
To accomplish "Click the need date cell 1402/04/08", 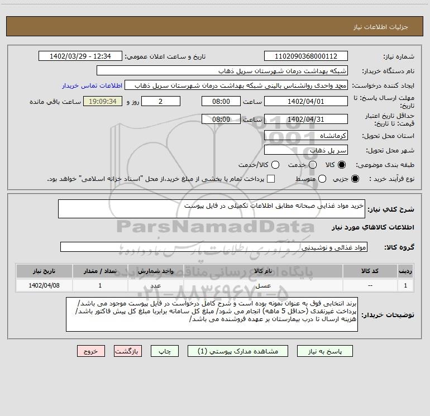I will 44,285.
